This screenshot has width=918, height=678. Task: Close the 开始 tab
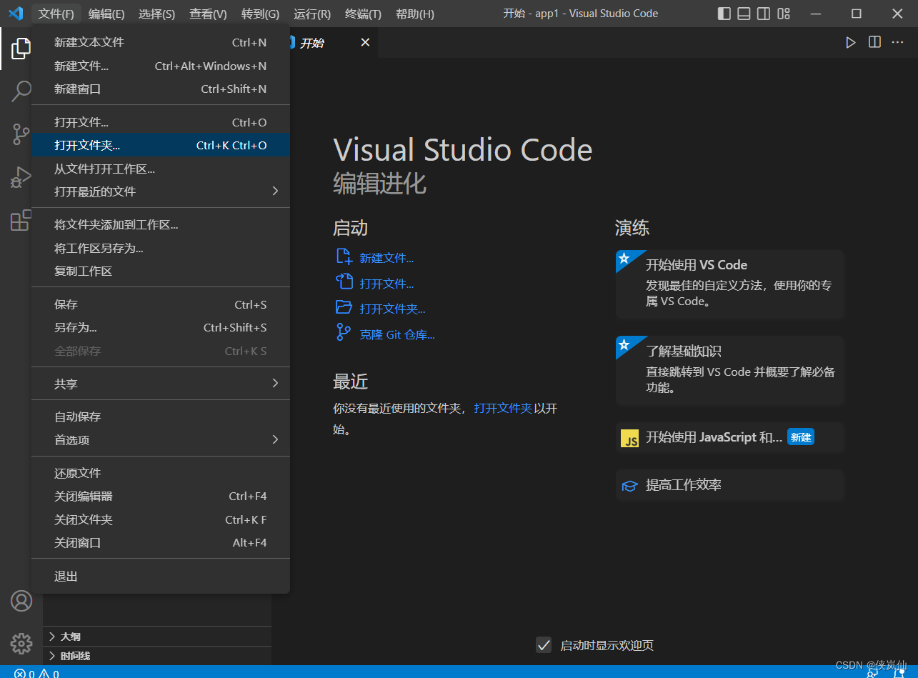click(365, 43)
